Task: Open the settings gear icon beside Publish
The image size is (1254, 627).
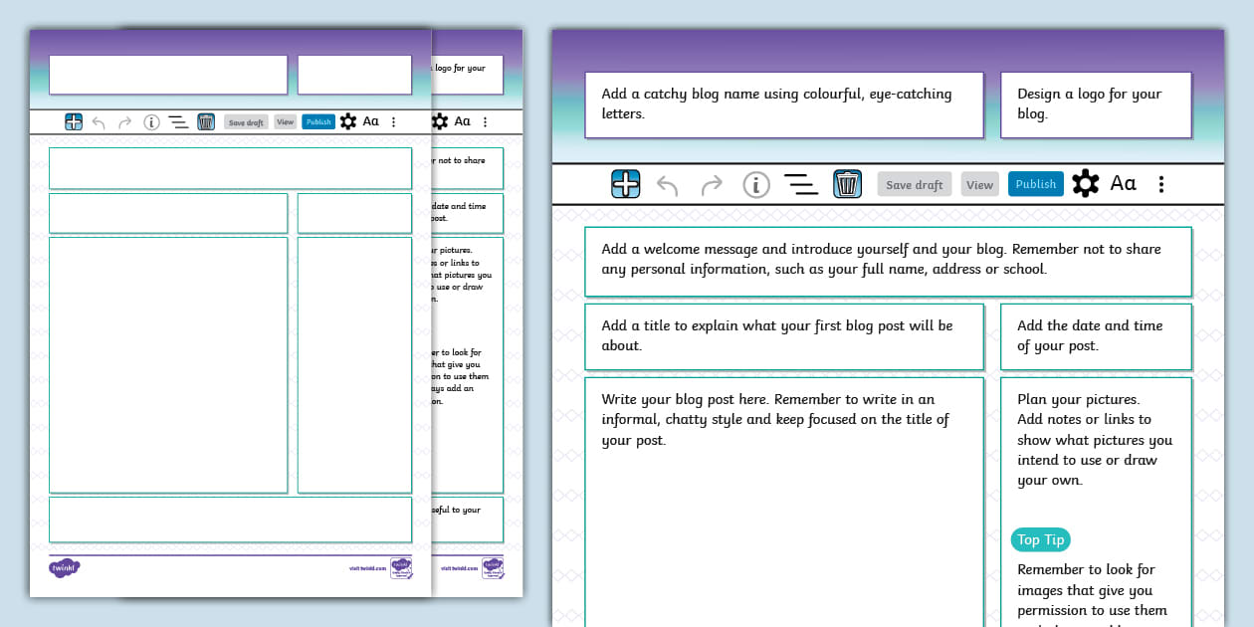Action: (x=1084, y=183)
